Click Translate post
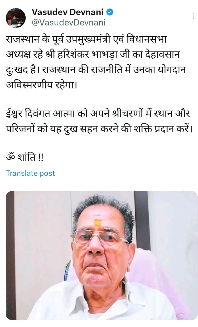 point(30,173)
